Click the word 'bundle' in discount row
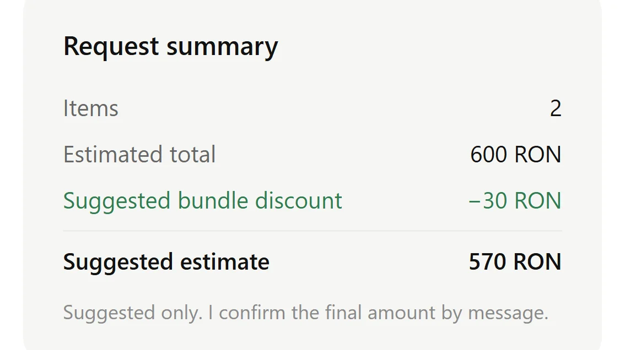 212,200
